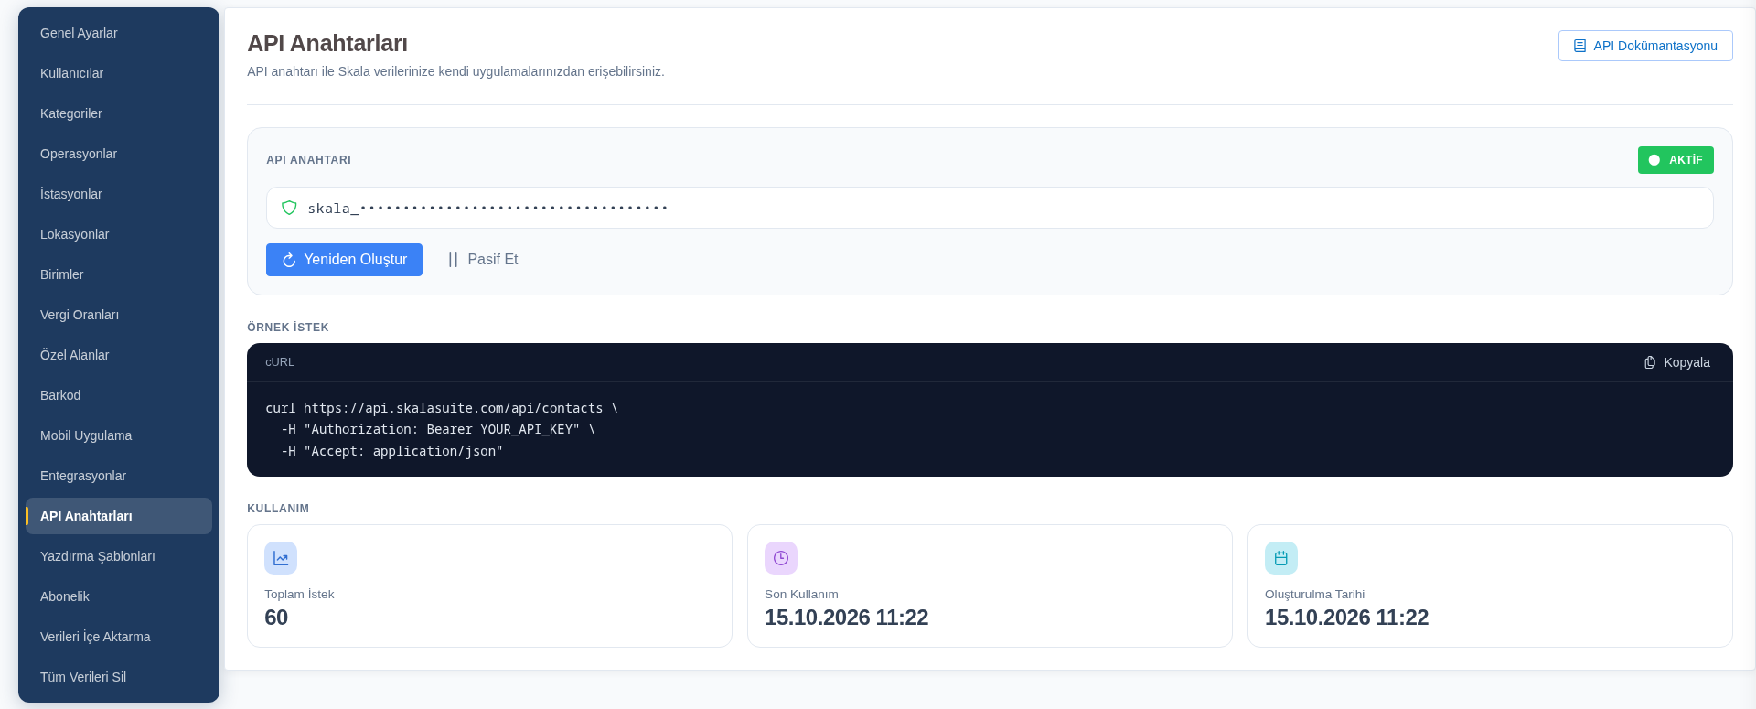Image resolution: width=1756 pixels, height=709 pixels.
Task: Click the Oluşturulma Tarihi date value
Action: click(x=1346, y=618)
